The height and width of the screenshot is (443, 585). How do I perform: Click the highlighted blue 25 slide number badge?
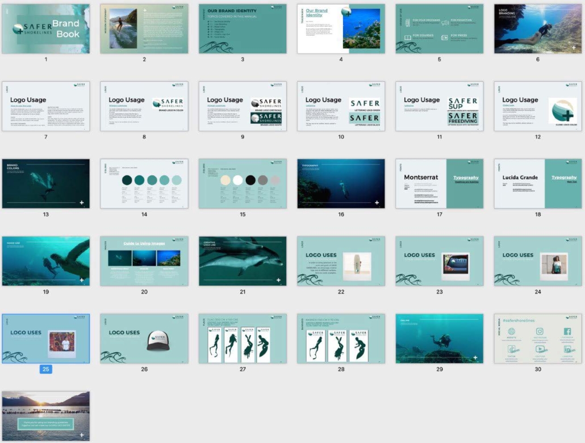[x=46, y=369]
